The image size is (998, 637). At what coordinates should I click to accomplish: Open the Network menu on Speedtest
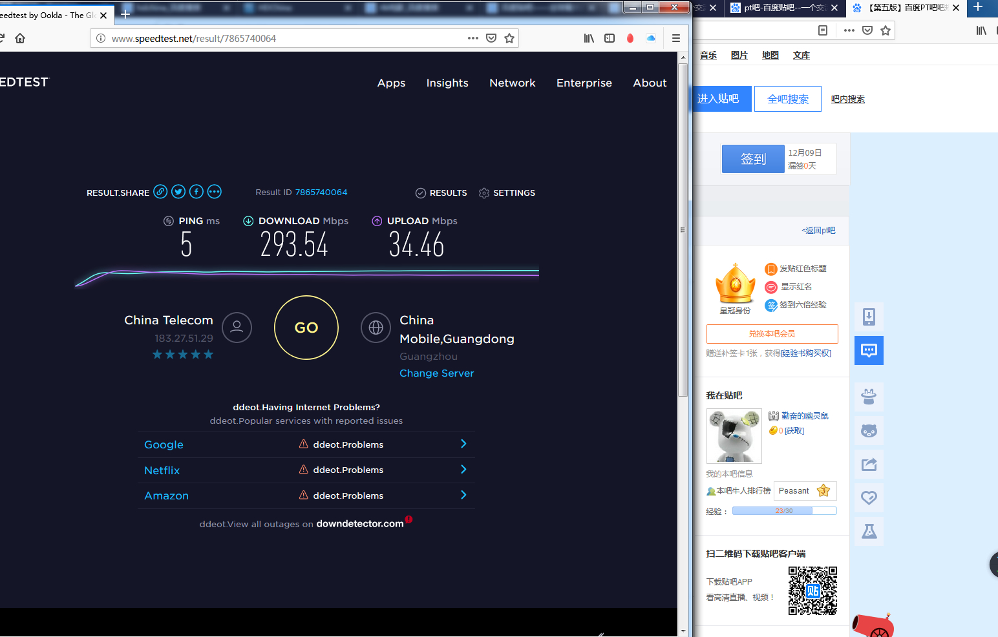point(513,83)
